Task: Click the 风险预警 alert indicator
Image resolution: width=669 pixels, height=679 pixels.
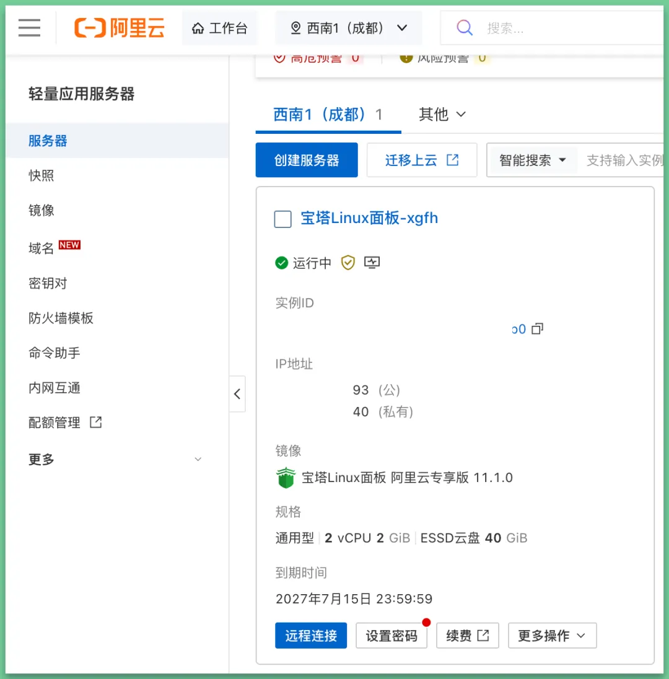Action: tap(444, 58)
